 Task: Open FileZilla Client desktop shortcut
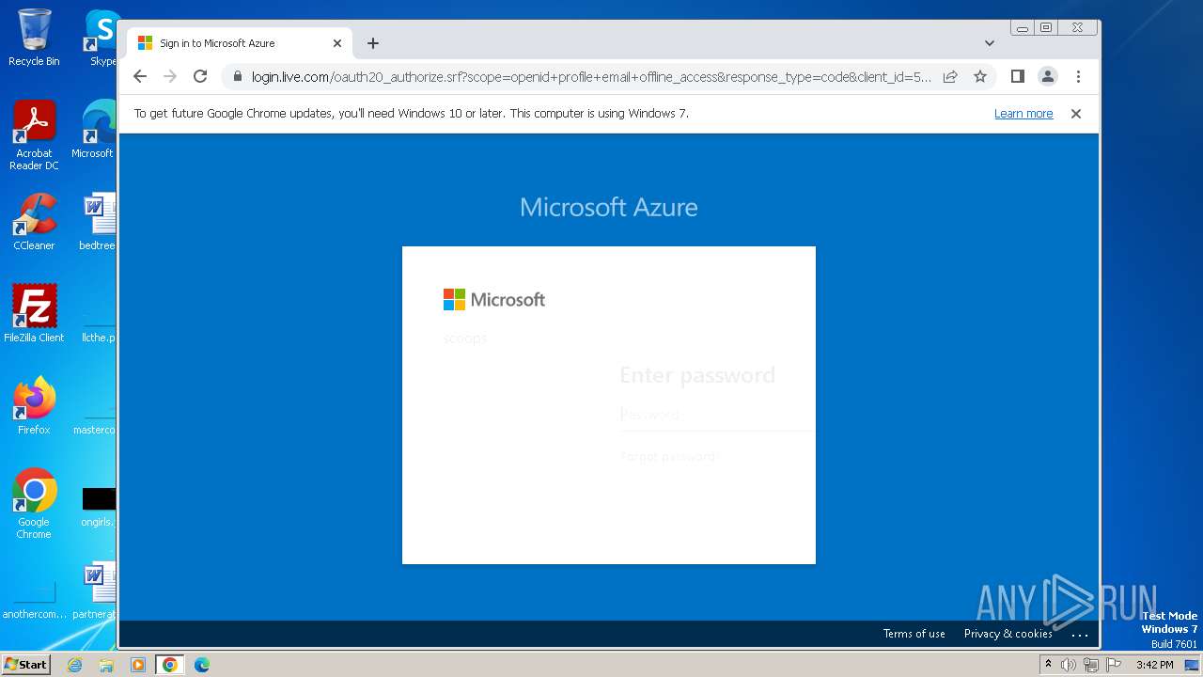tap(34, 314)
